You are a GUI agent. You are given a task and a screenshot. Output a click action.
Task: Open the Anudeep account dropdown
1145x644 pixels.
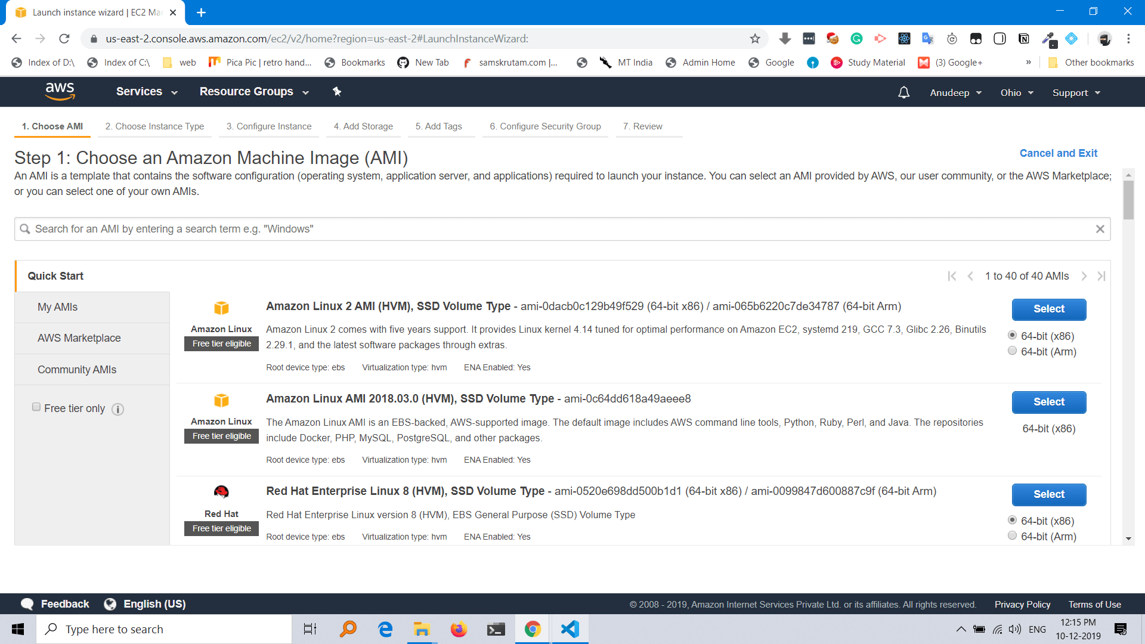click(955, 93)
